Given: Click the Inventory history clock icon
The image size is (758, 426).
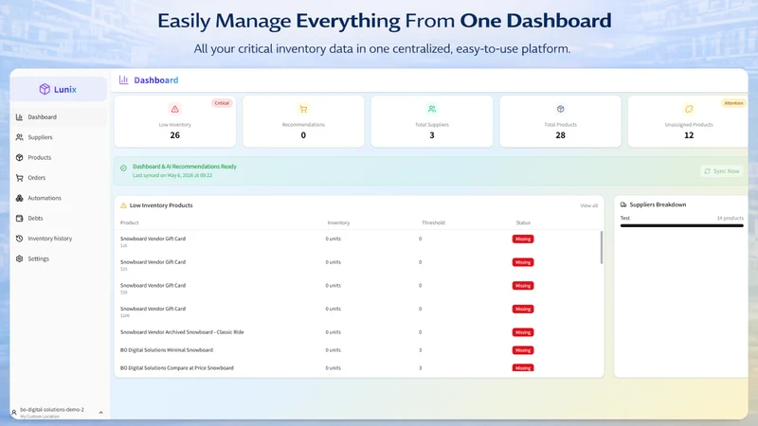Looking at the screenshot, I should (x=19, y=239).
